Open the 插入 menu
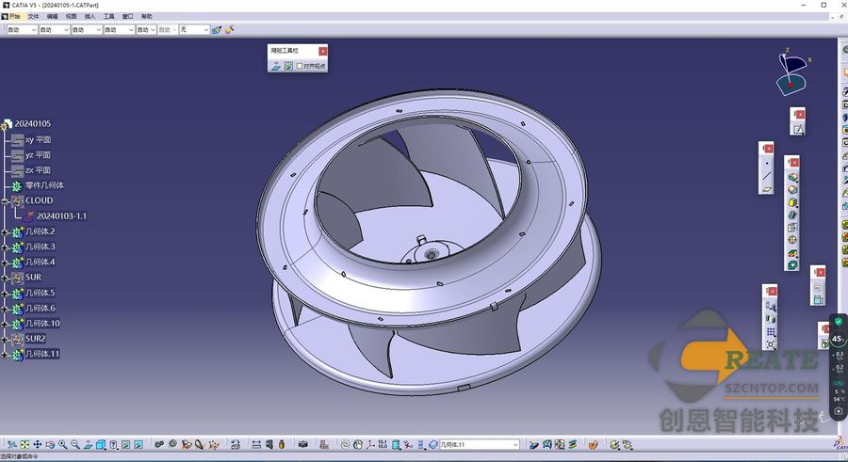Screen dimensions: 848x462 (90, 16)
